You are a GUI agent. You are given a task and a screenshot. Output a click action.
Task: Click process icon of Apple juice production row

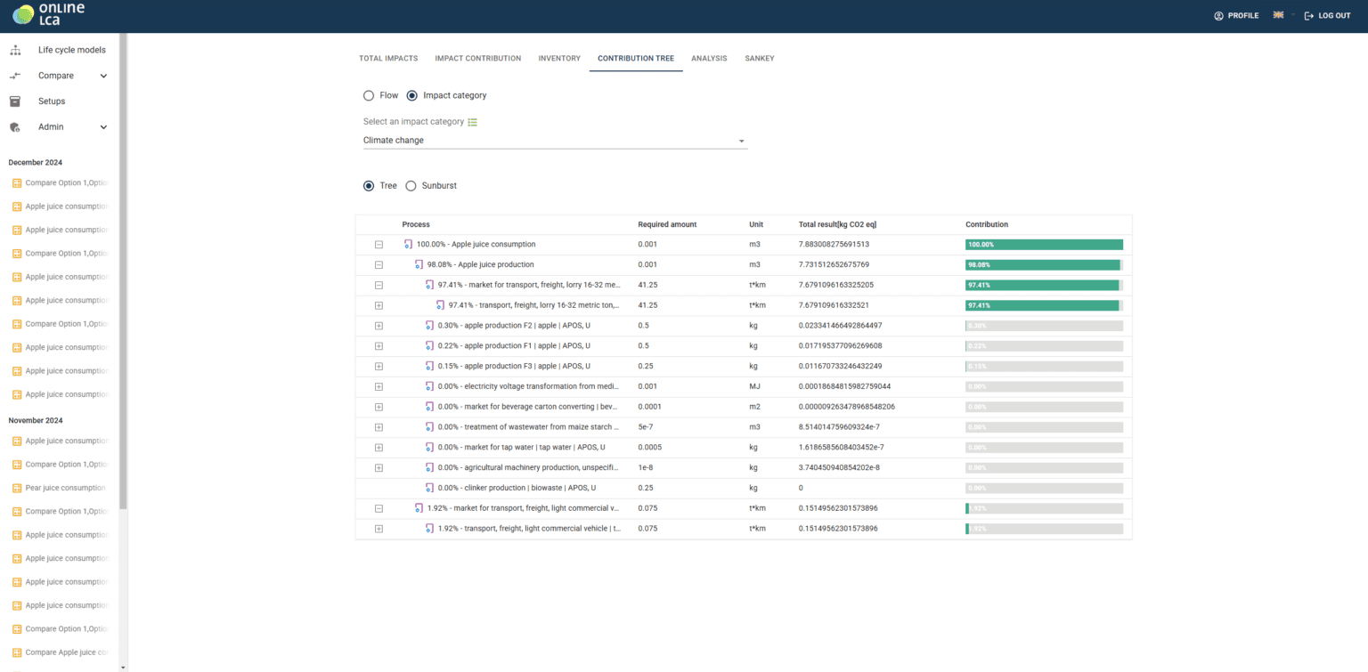point(419,264)
